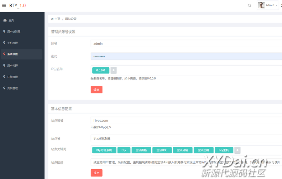Click the 0.0.0.0 whitelist tag
282x179 pixels.
click(101, 70)
